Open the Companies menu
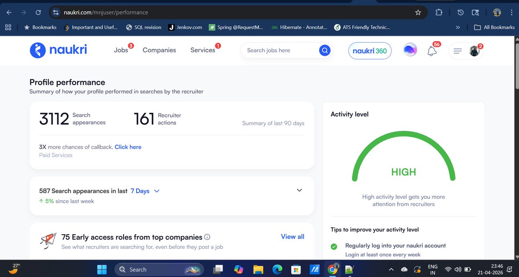The width and height of the screenshot is (519, 277). point(159,50)
